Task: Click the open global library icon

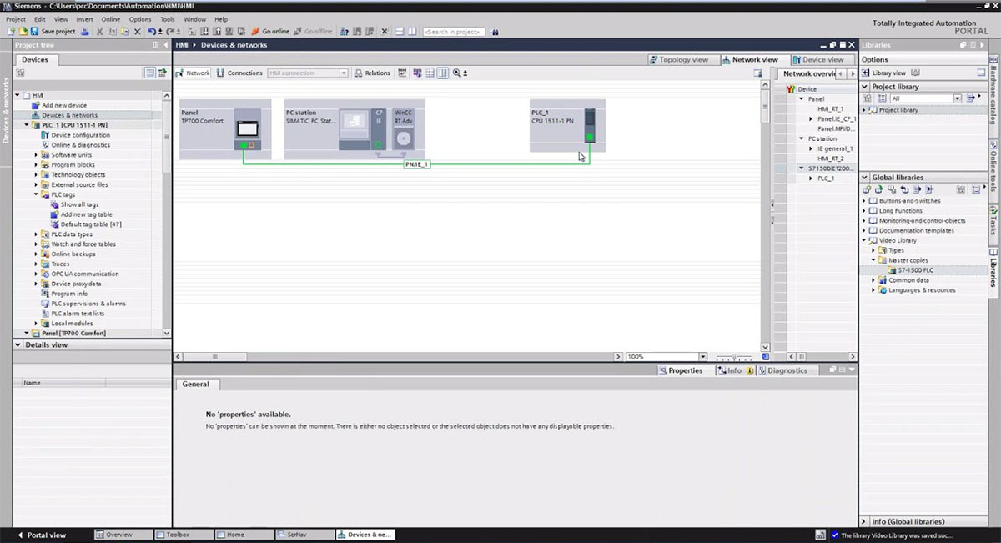Action: click(x=878, y=189)
